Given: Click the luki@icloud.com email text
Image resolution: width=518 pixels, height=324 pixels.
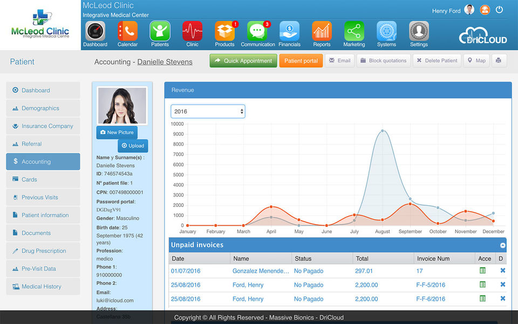Looking at the screenshot, I should tap(115, 301).
